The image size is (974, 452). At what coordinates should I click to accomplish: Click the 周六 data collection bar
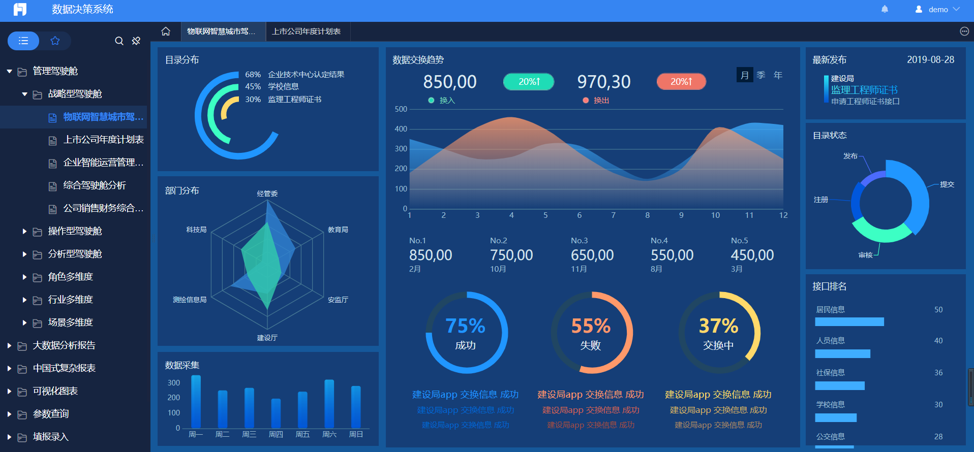coord(329,404)
